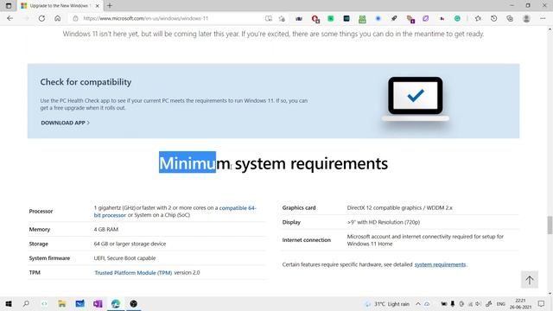The width and height of the screenshot is (553, 311).
Task: Click the DOWNLOAD APP link
Action: click(66, 123)
